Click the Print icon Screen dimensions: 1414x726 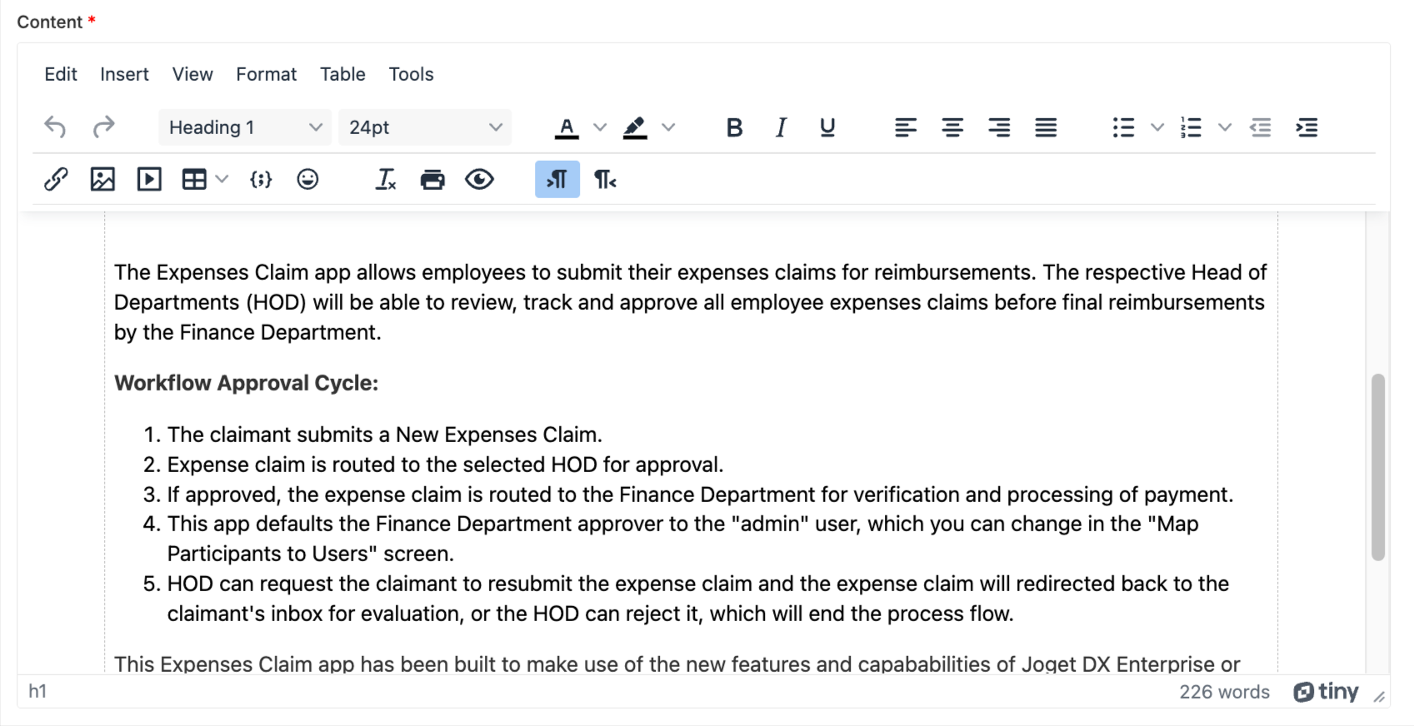432,179
